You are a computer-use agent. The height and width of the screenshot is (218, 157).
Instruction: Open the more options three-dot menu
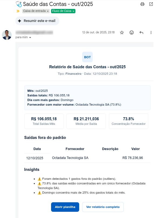pos(151,32)
